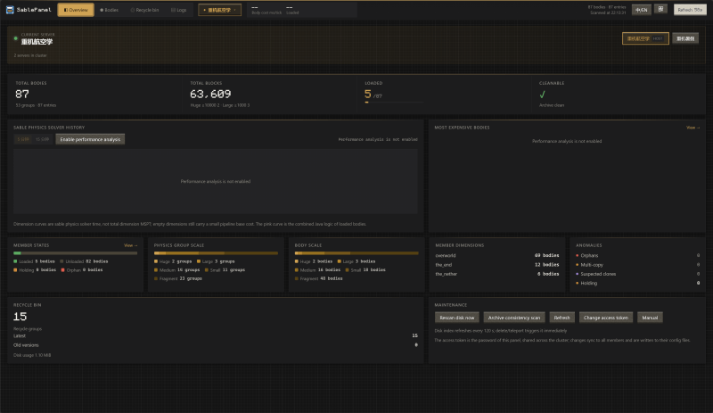Viewport: 713px width, 413px height.
Task: Click the Body cost ms/tick indicator
Action: pyautogui.click(x=266, y=10)
